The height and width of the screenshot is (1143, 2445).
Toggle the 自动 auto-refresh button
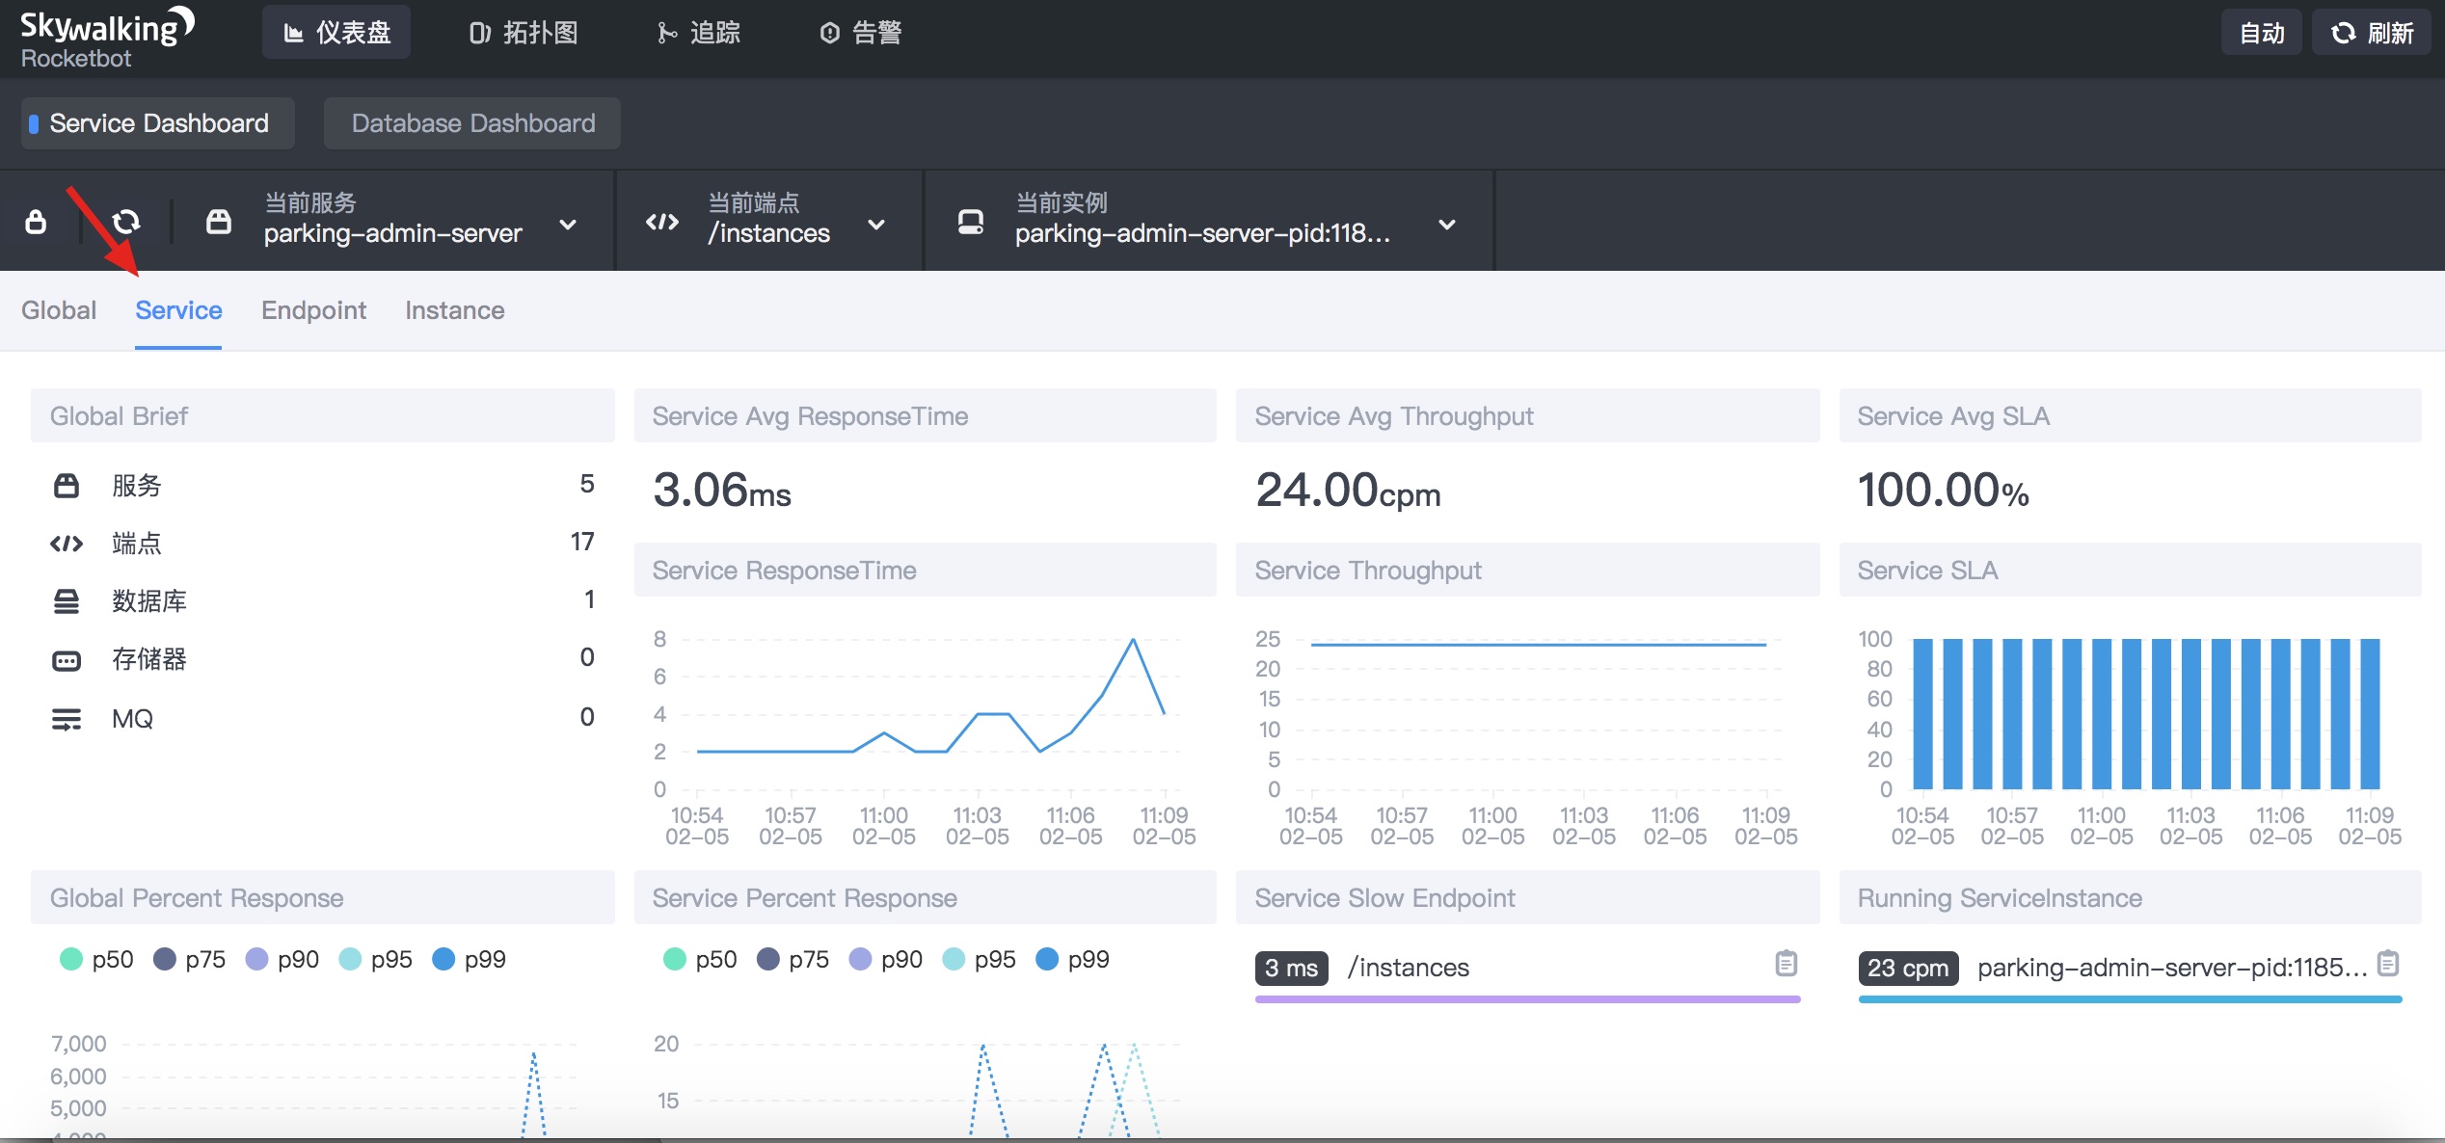pyautogui.click(x=2261, y=33)
